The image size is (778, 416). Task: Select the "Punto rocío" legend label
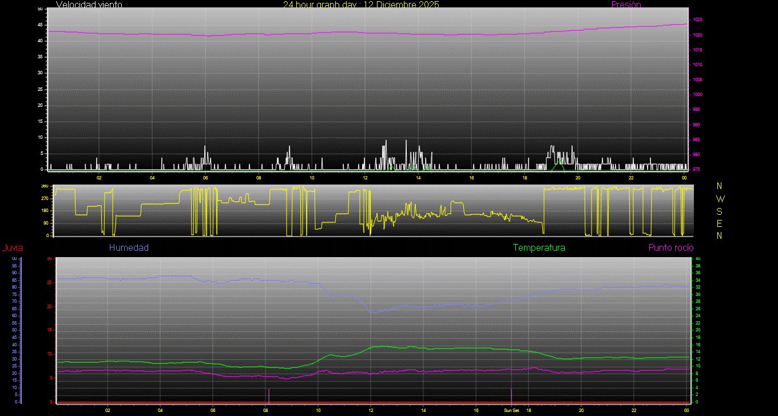(x=671, y=248)
